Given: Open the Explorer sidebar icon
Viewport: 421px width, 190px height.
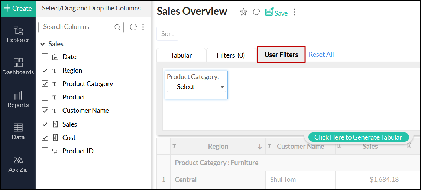Looking at the screenshot, I should click(x=18, y=33).
